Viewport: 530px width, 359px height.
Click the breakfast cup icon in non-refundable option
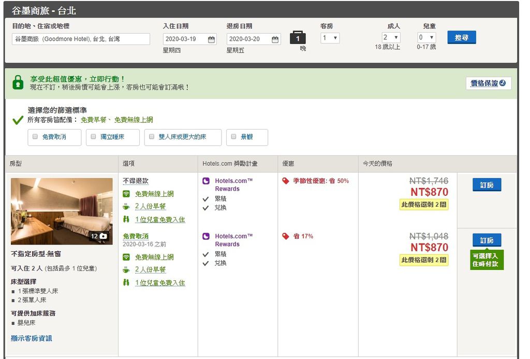[x=126, y=206]
